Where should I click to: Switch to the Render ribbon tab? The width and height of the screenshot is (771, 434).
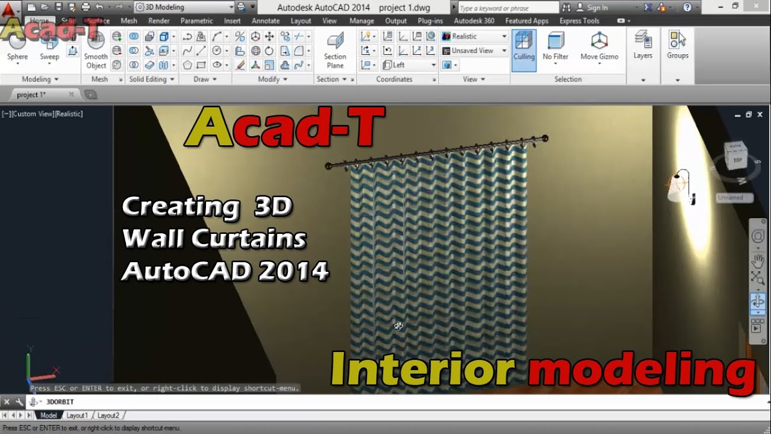159,20
